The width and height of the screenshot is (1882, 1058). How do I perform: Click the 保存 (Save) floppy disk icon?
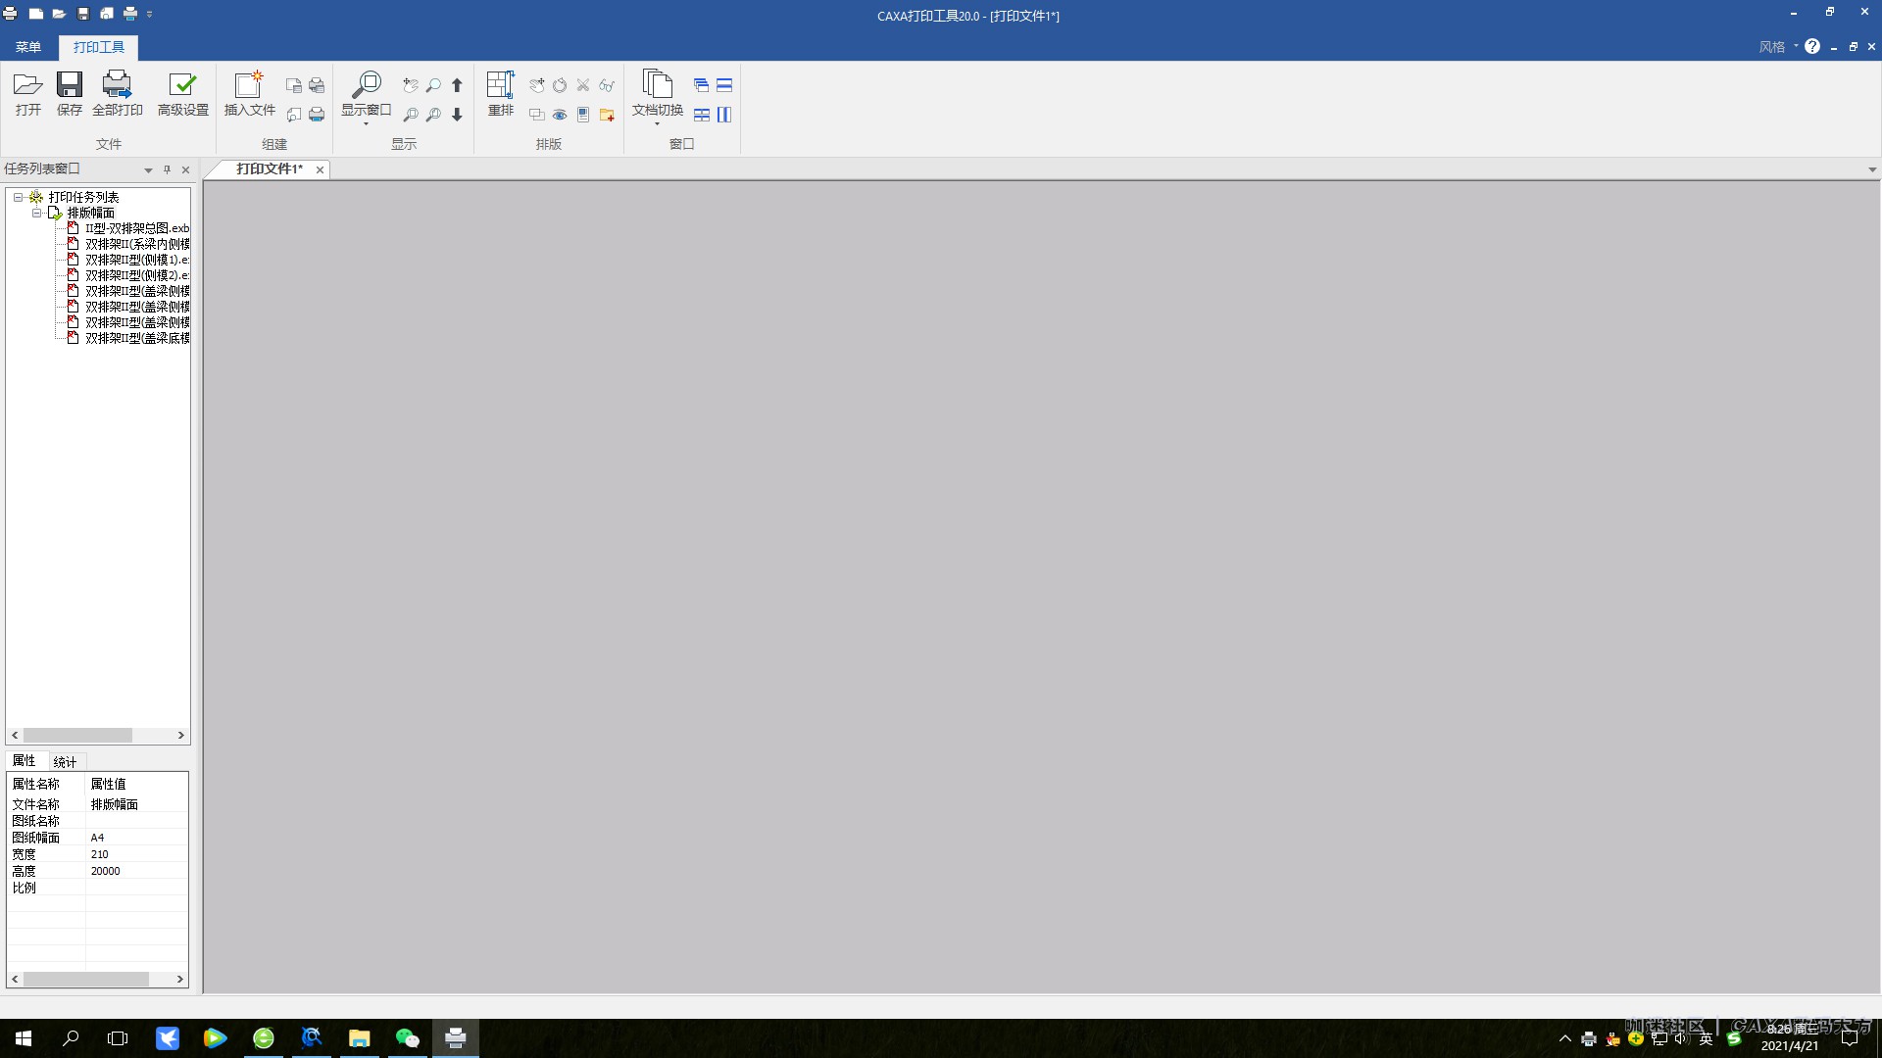tap(69, 86)
